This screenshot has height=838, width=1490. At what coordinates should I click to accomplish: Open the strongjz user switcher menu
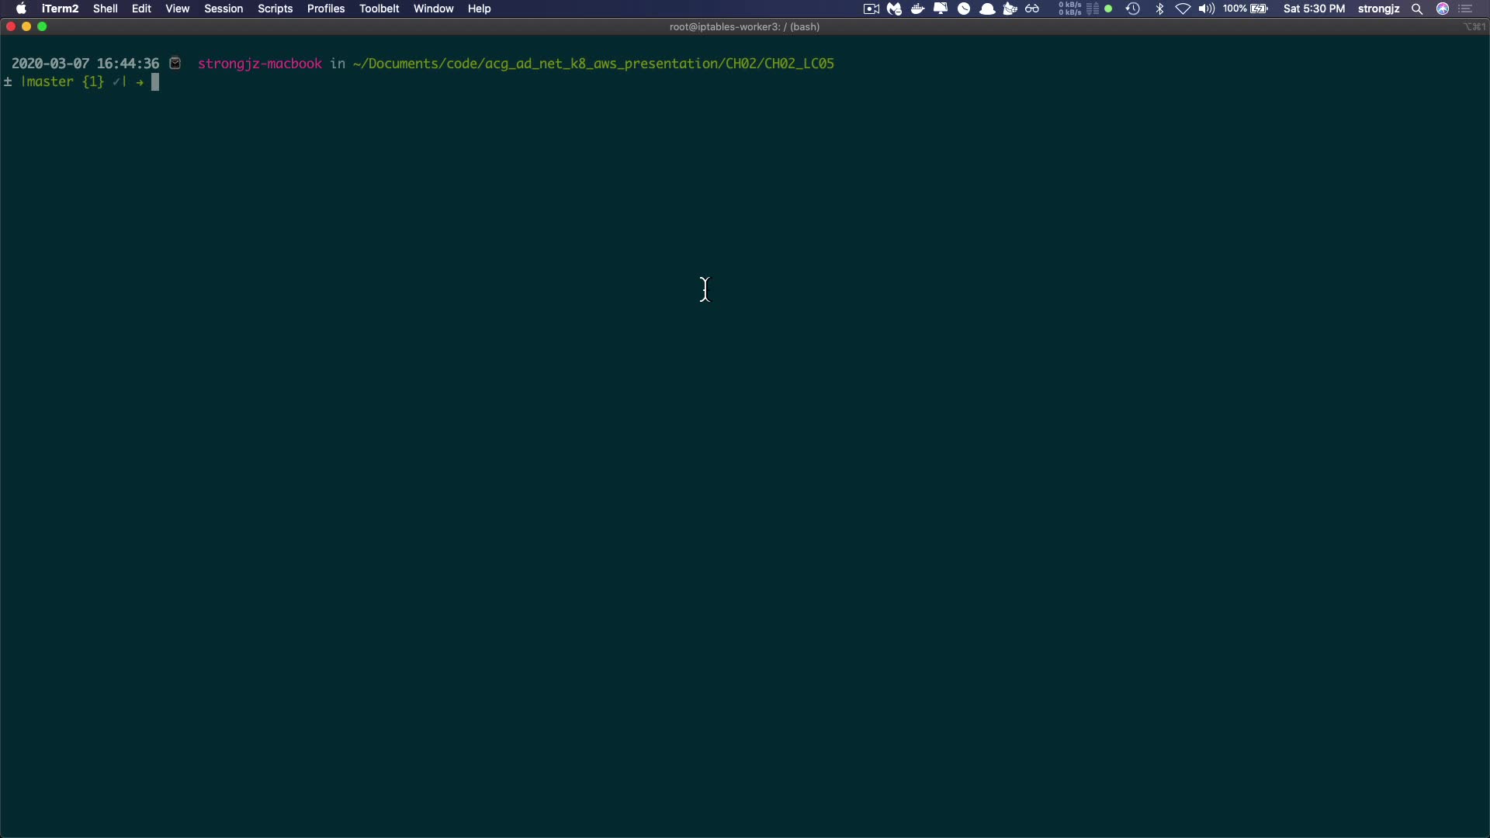coord(1378,9)
